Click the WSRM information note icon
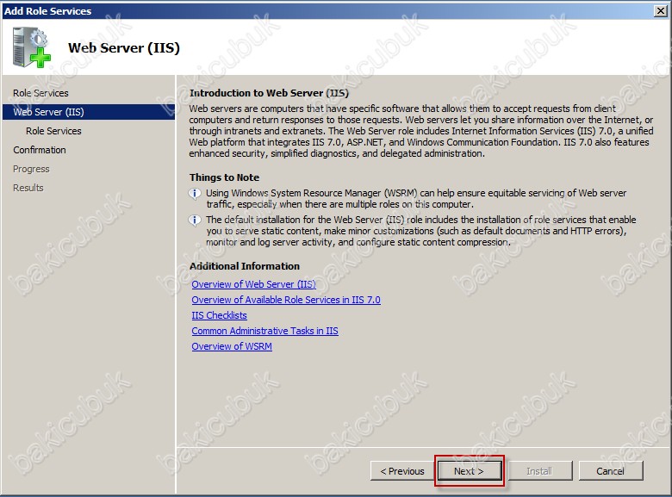 click(195, 194)
